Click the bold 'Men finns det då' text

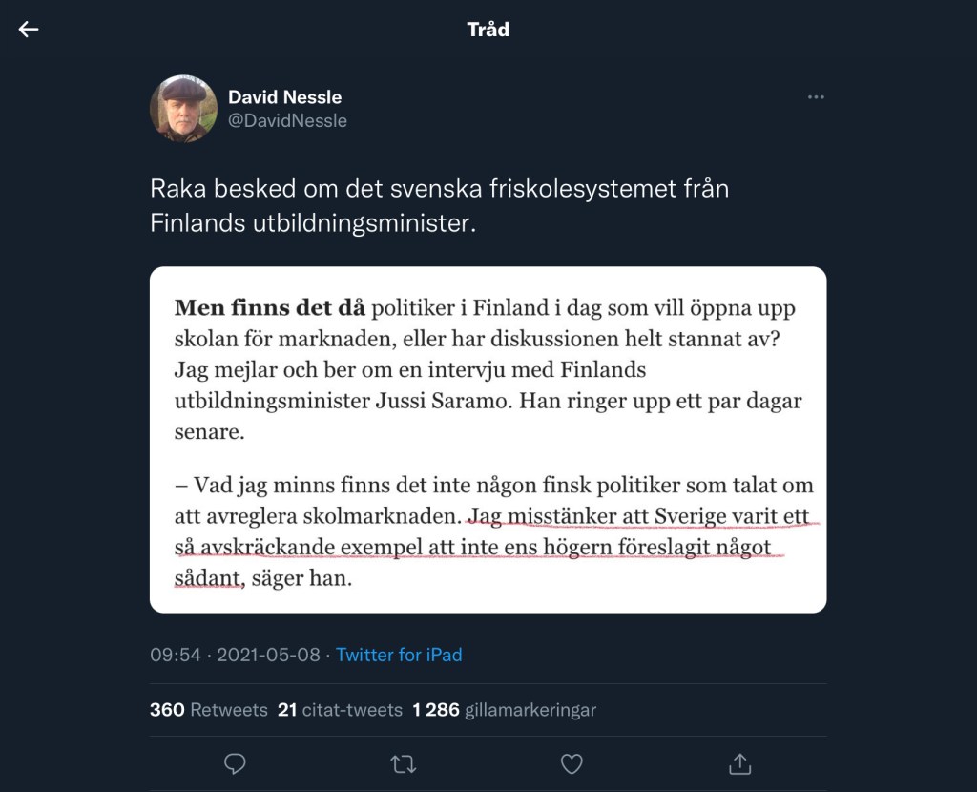[x=269, y=309]
